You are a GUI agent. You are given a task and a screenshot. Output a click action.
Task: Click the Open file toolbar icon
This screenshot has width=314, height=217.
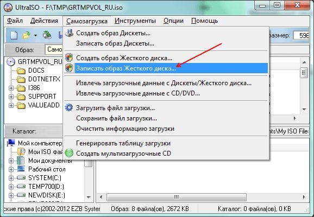[26, 35]
